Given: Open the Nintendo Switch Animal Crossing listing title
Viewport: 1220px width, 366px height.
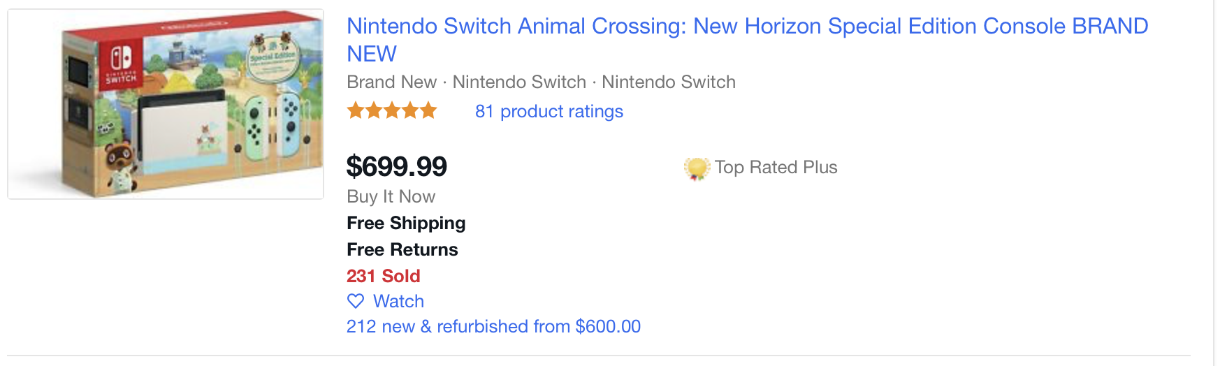Looking at the screenshot, I should [747, 27].
